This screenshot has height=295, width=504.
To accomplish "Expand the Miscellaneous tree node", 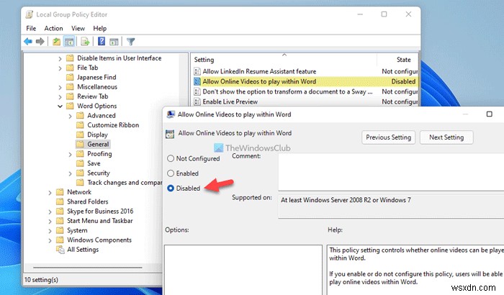I will [x=60, y=87].
